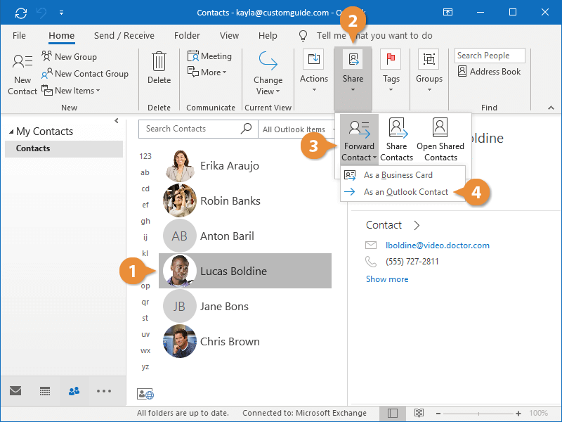This screenshot has width=562, height=422.
Task: Open the Change View dropdown
Action: pos(268,73)
